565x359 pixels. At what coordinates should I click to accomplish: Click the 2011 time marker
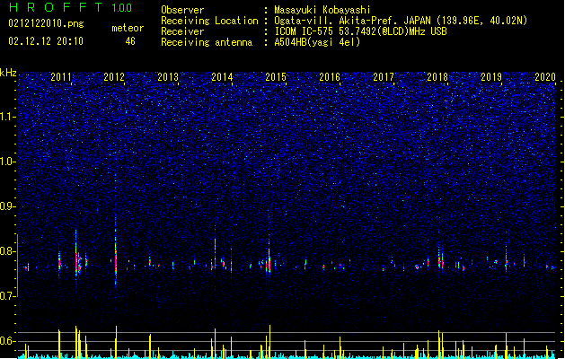click(x=61, y=77)
